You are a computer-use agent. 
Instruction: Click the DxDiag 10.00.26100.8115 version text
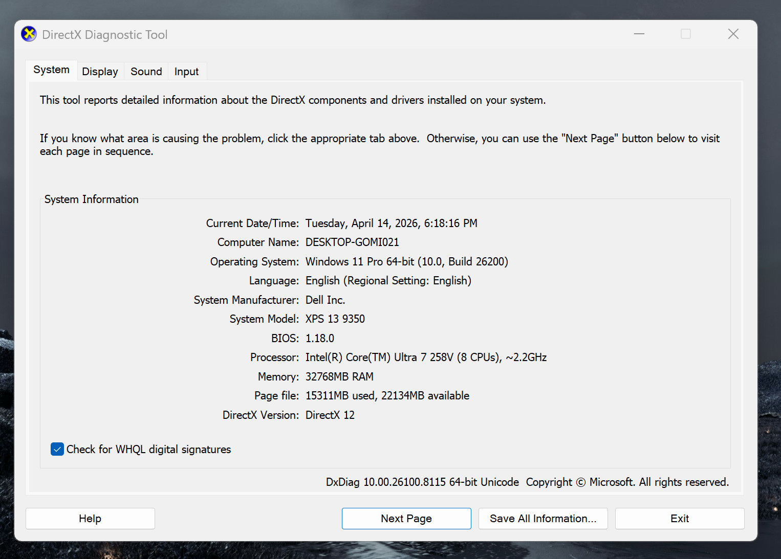[422, 482]
